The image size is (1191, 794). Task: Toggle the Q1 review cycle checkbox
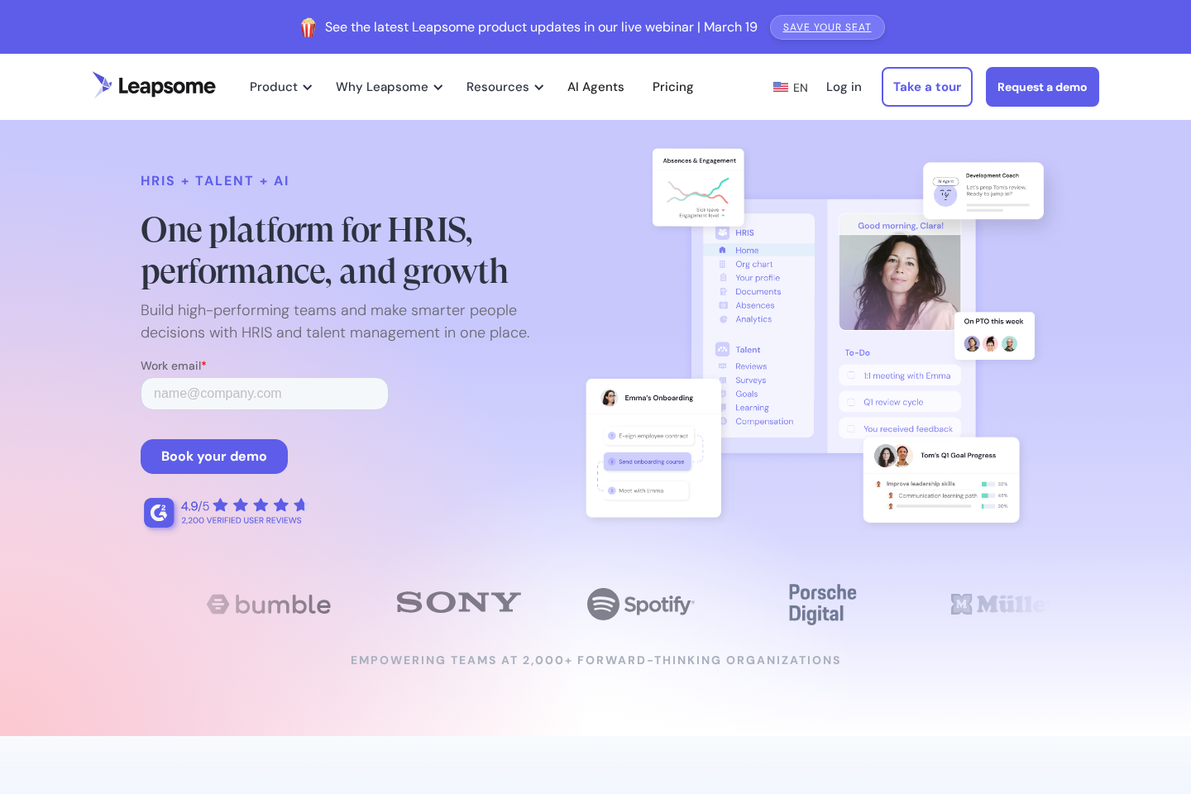coord(851,402)
